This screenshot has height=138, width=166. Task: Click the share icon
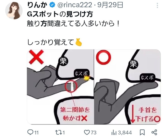pyautogui.click(x=154, y=132)
